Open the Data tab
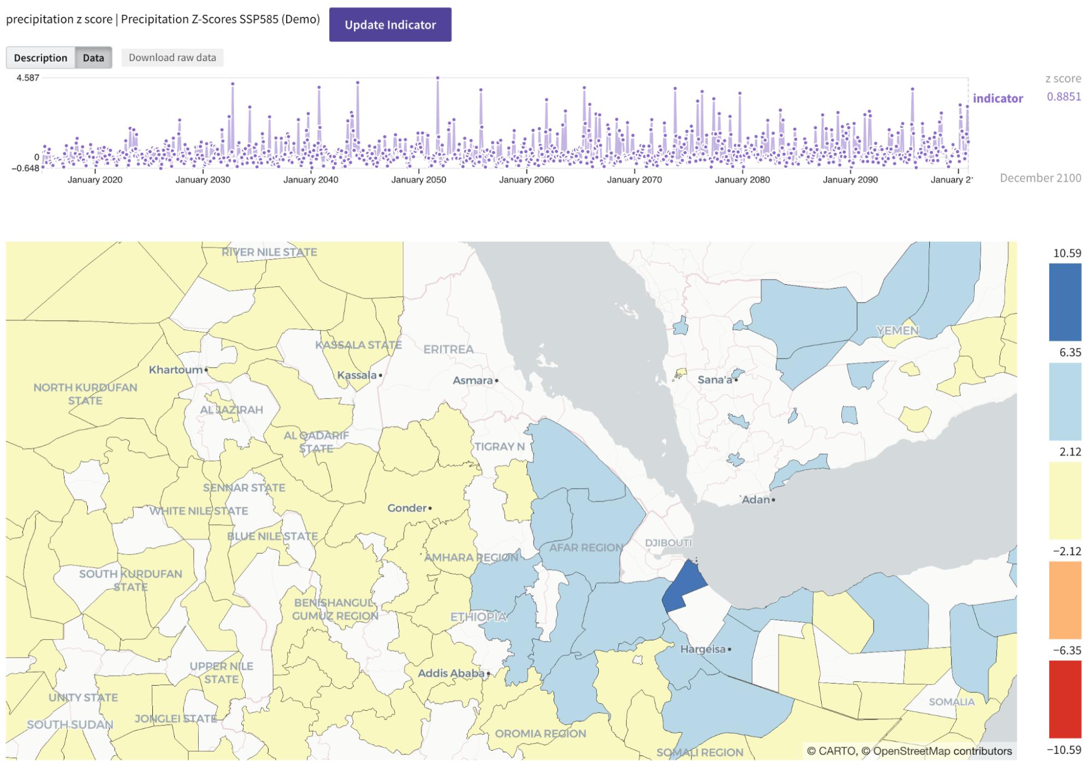The height and width of the screenshot is (761, 1087). pos(93,58)
